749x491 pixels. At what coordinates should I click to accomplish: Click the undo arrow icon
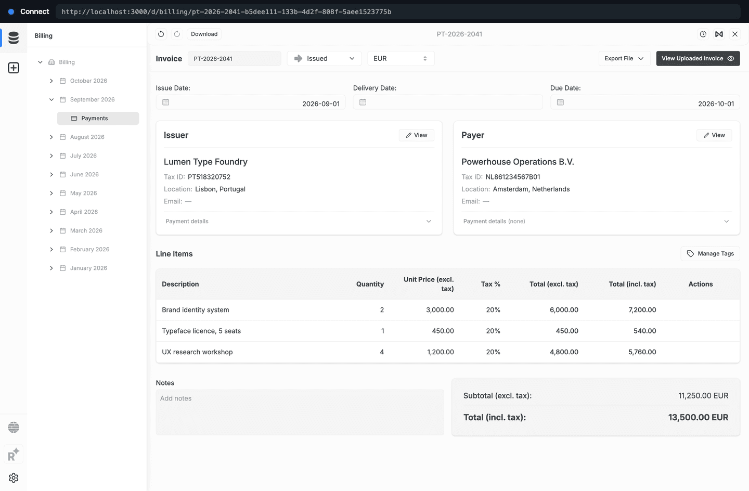[161, 34]
